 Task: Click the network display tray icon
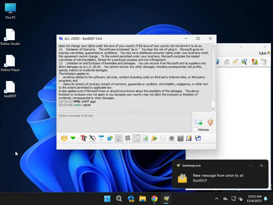tap(234, 199)
